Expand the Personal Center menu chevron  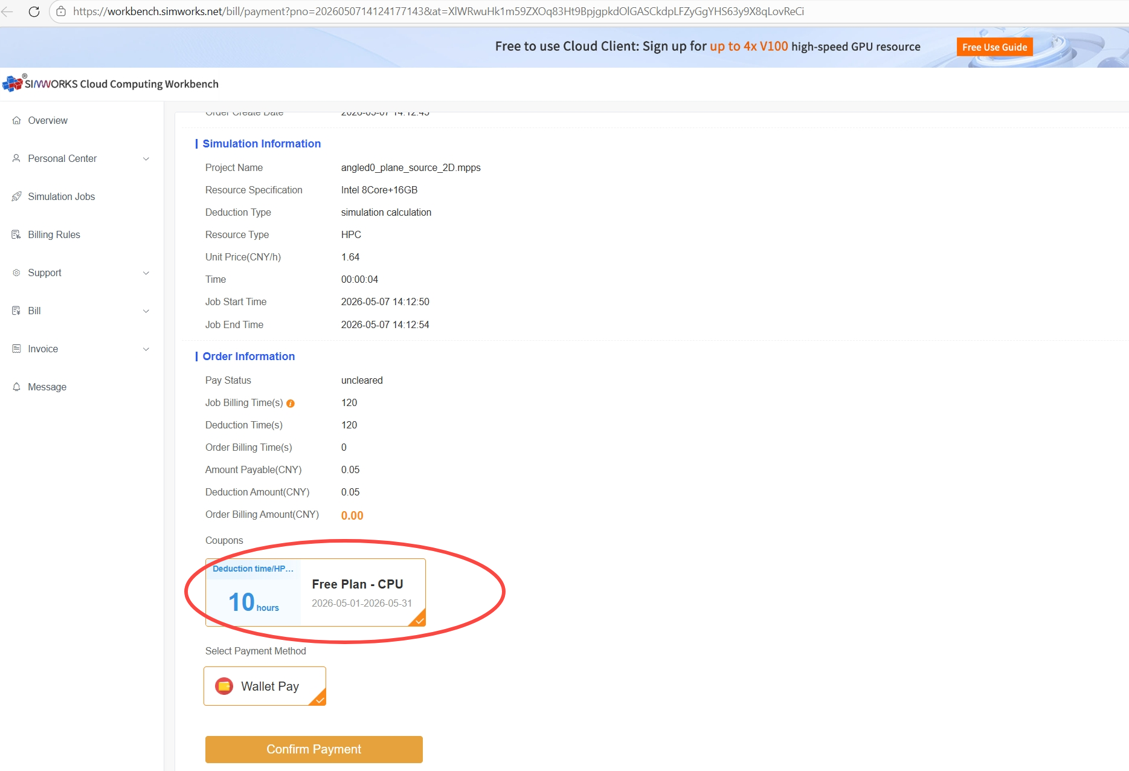pyautogui.click(x=146, y=159)
